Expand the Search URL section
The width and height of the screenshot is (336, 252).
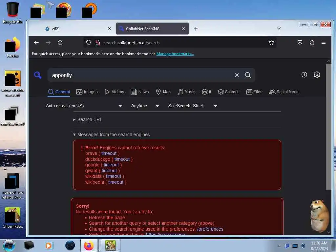[x=88, y=119]
